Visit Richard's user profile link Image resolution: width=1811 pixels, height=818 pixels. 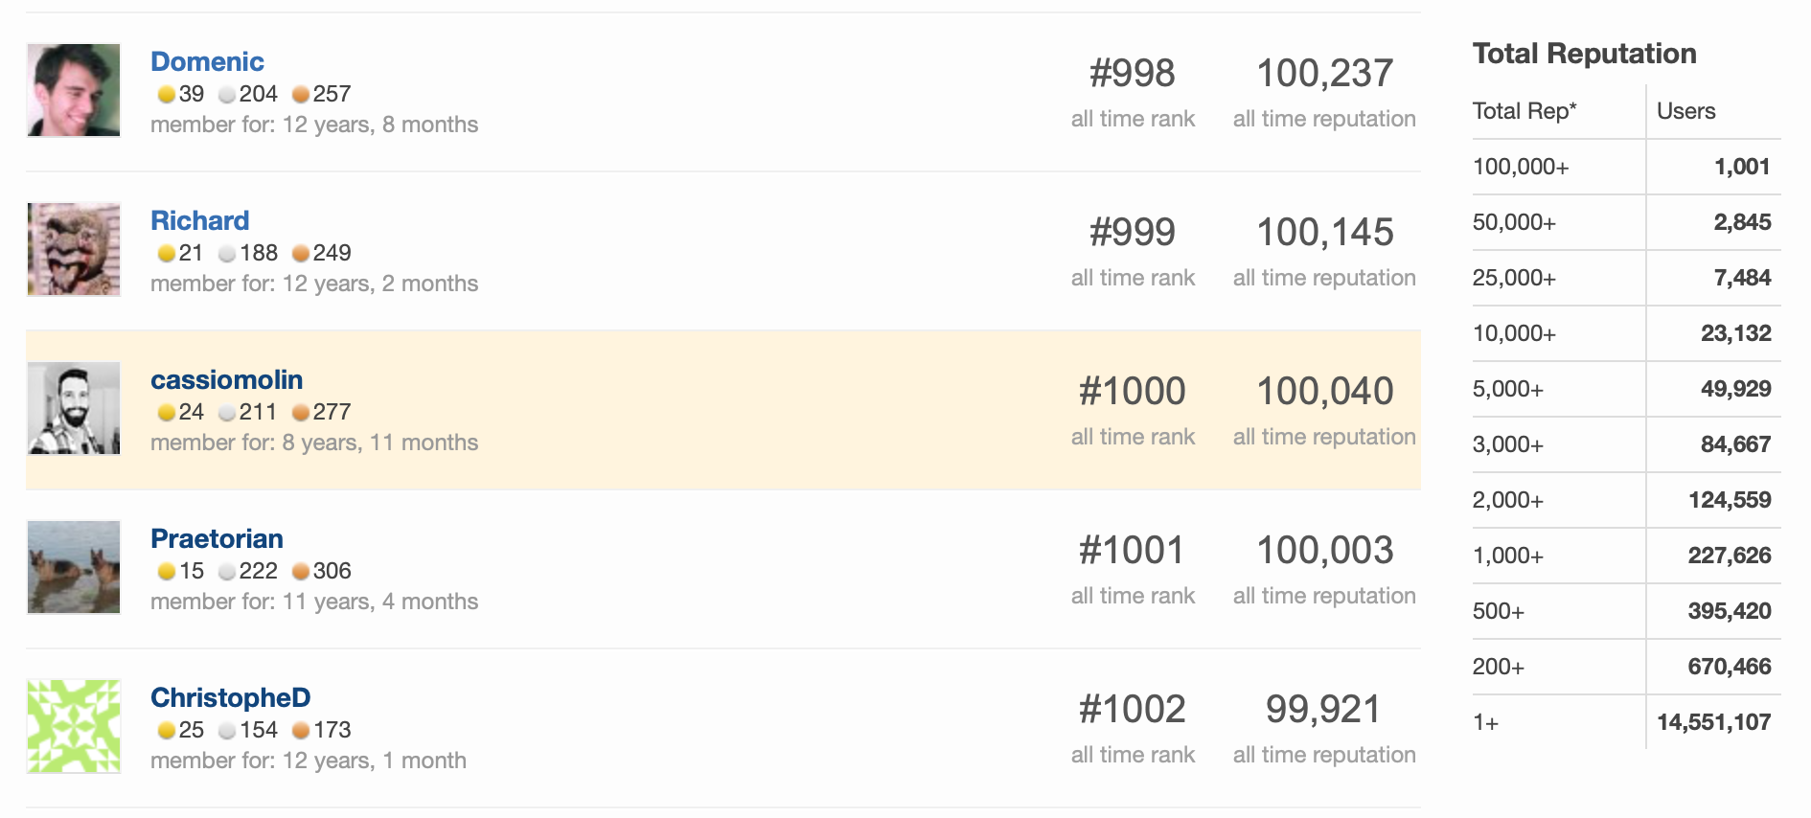click(x=199, y=220)
